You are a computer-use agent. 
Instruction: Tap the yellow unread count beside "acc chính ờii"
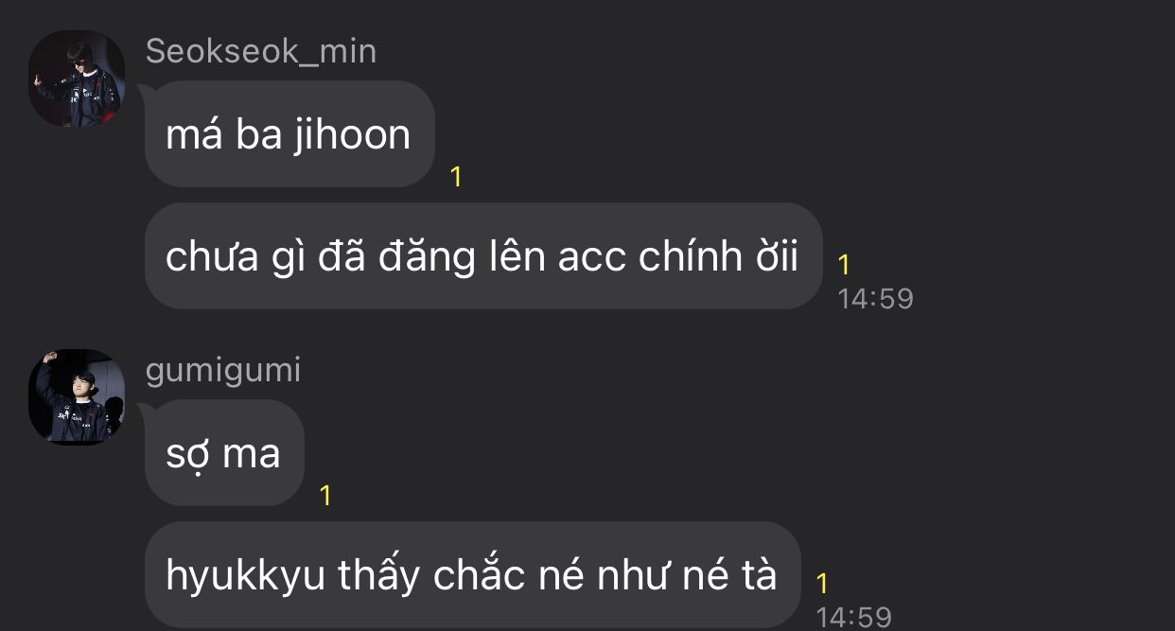point(844,264)
